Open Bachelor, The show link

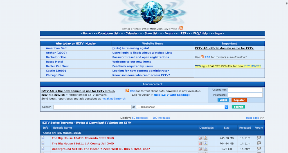pyautogui.click(x=56, y=57)
